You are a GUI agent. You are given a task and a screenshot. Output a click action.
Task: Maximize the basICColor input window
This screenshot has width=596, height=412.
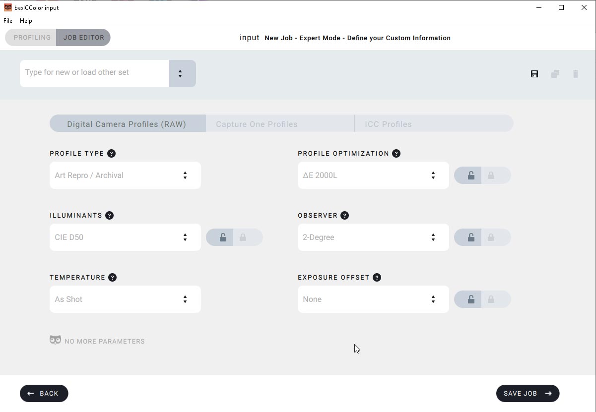(x=561, y=7)
